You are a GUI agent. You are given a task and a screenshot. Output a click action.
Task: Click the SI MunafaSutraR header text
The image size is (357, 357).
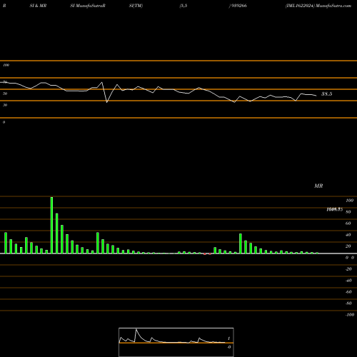[88, 6]
